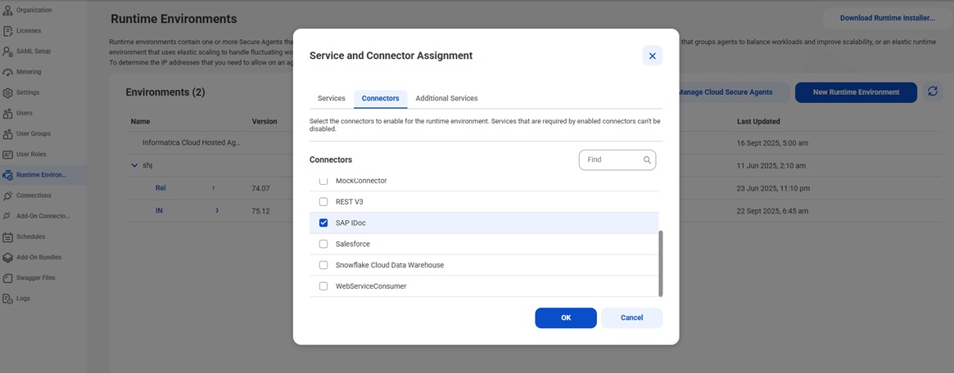Open the Add-On Bundles icon
The height and width of the screenshot is (373, 954).
tap(8, 258)
